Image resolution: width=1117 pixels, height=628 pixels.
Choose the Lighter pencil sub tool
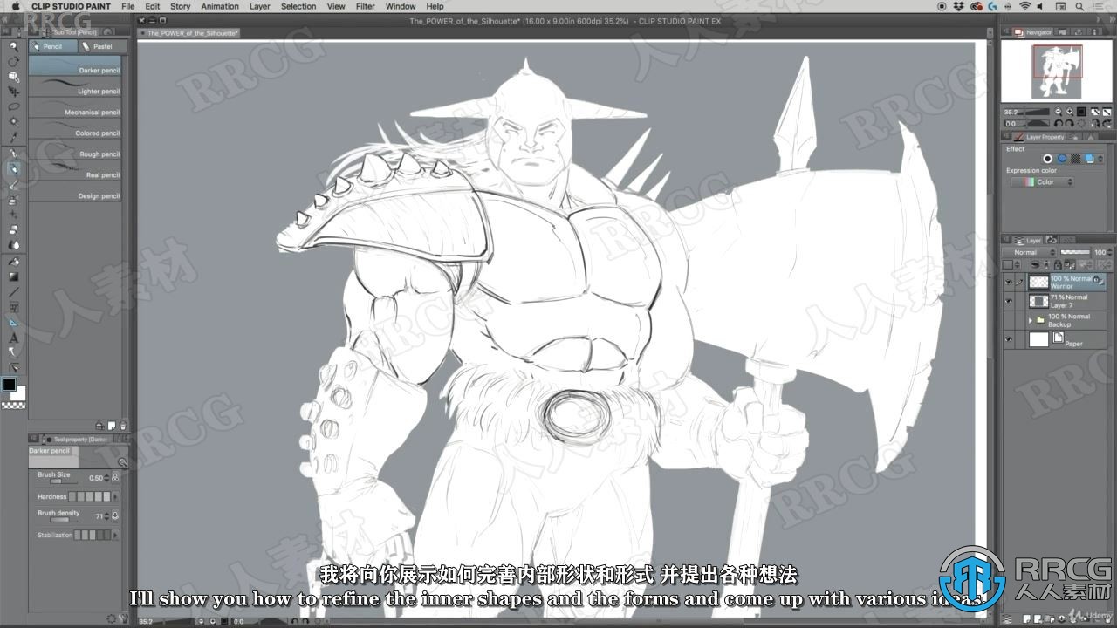pyautogui.click(x=76, y=88)
